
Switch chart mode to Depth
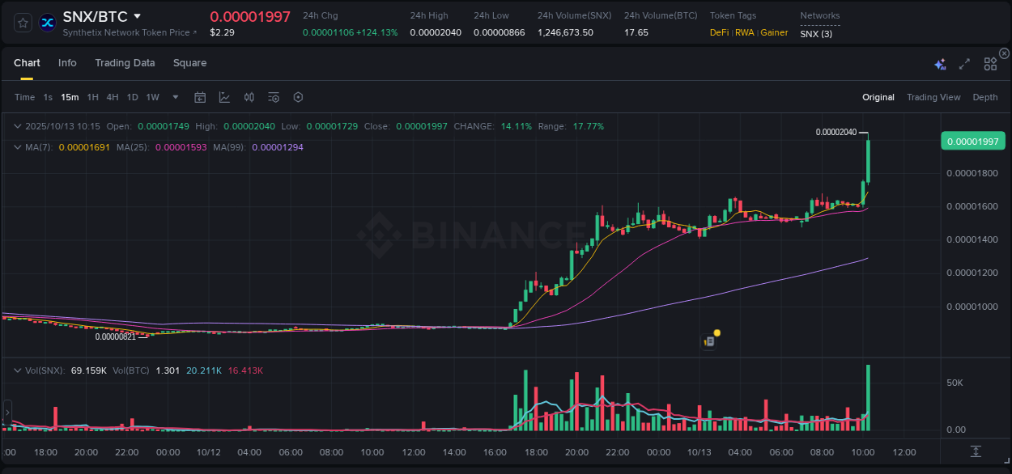(984, 96)
